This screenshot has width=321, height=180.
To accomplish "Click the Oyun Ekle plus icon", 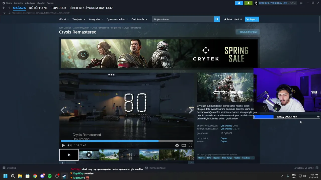I will pos(4,168).
